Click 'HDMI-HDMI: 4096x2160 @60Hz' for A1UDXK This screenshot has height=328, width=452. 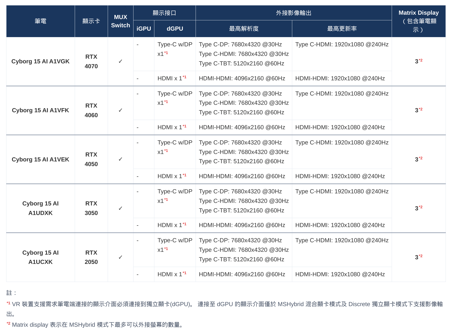tap(242, 225)
